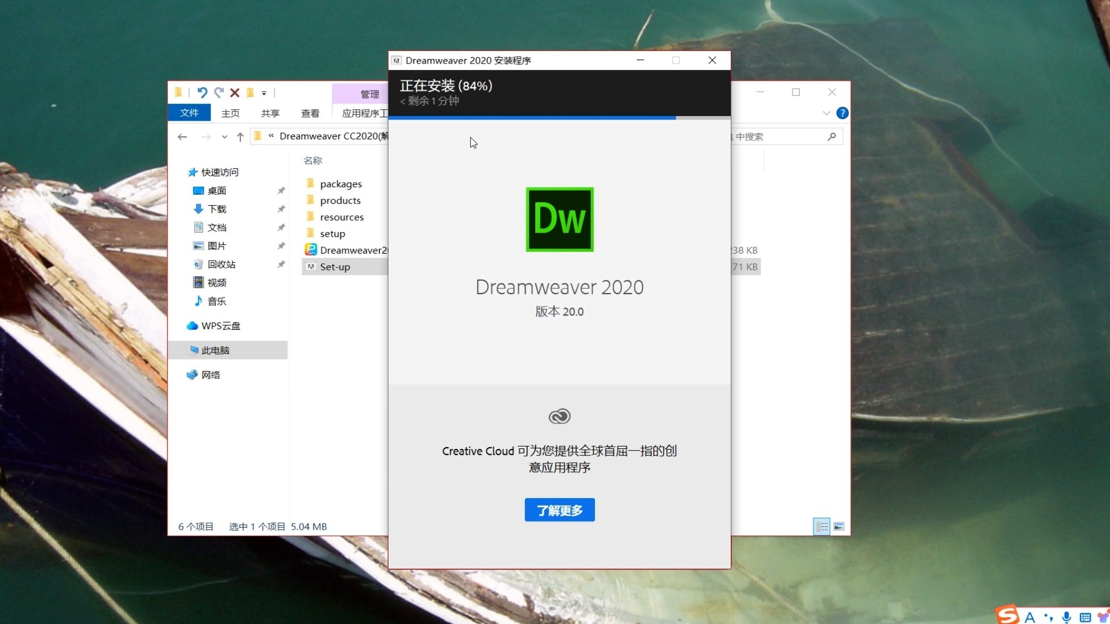
Task: Click the Sogou voice input microphone icon
Action: tap(1067, 617)
